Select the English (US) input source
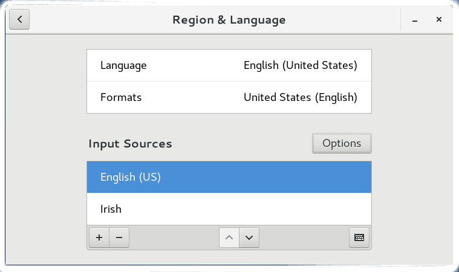The height and width of the screenshot is (272, 459). coord(229,177)
